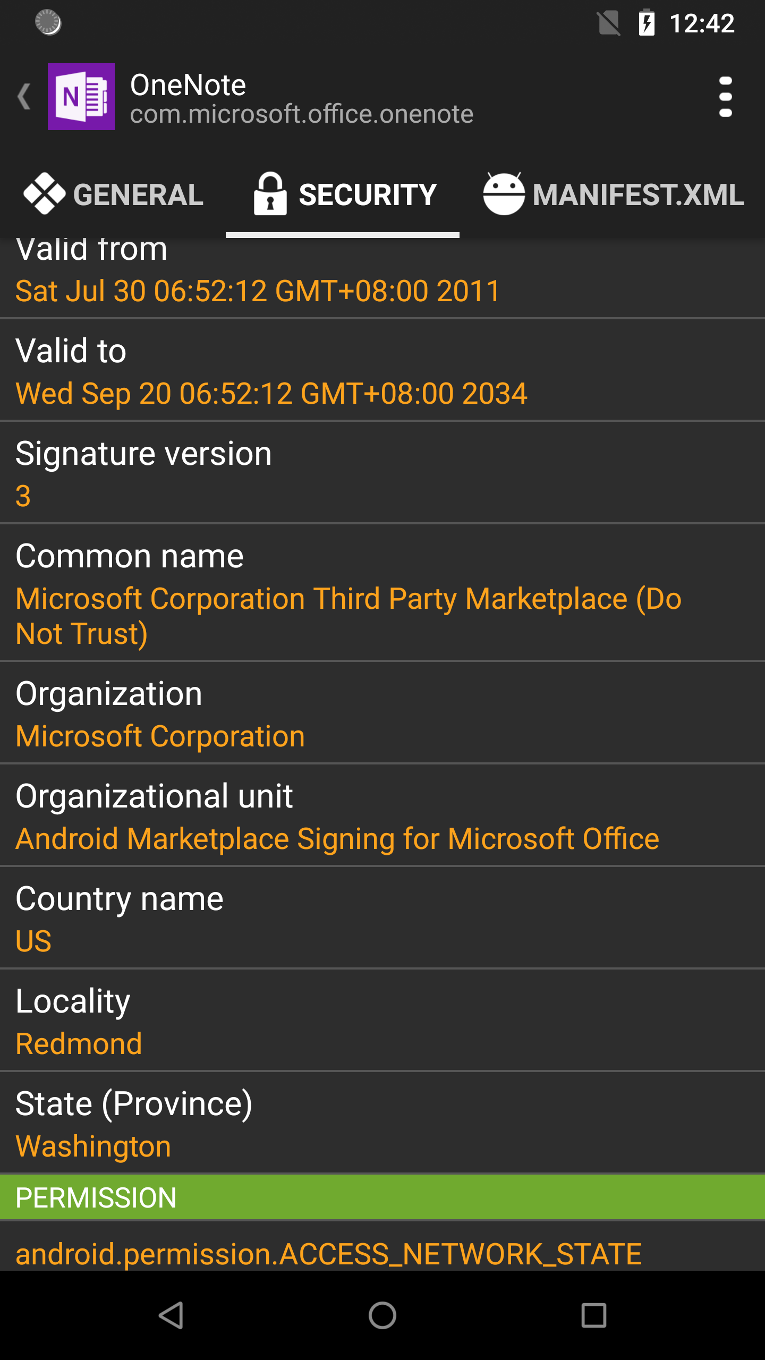
Task: Tap the Locality Redmond row
Action: click(382, 1021)
